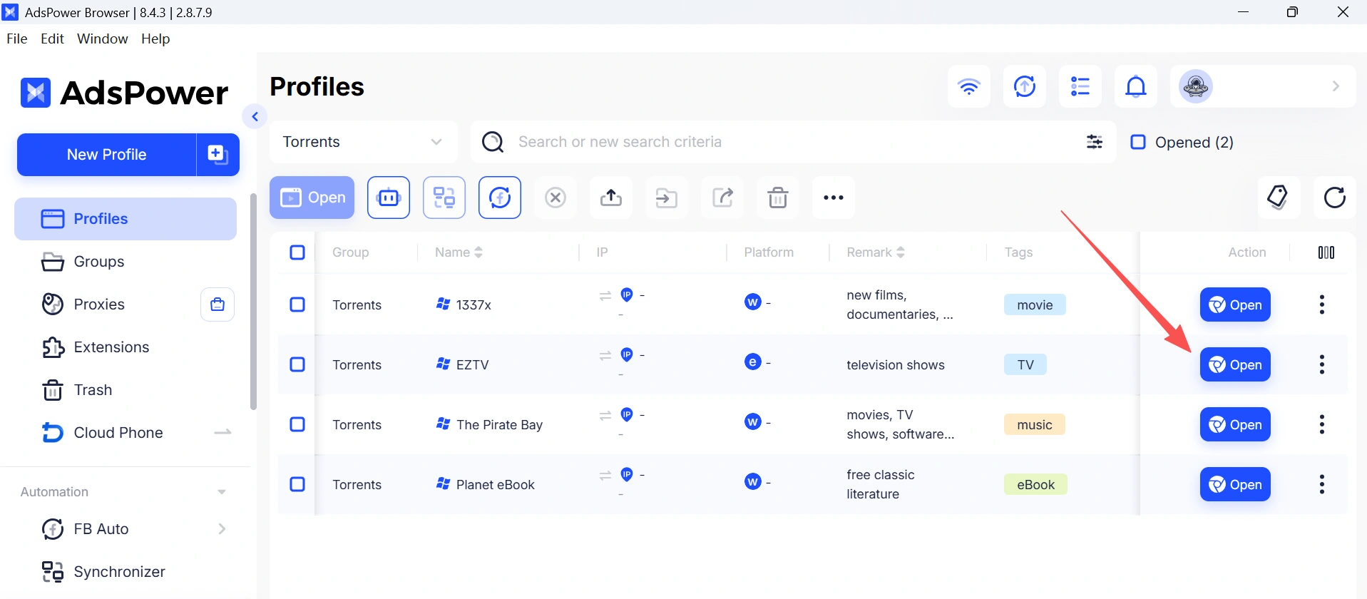Open the EZTV profile browser
This screenshot has height=599, width=1367.
(1235, 364)
